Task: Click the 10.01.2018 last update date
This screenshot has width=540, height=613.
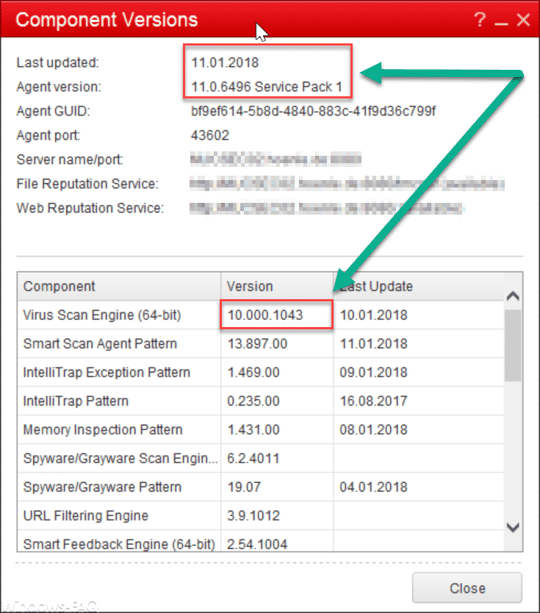Action: point(373,315)
